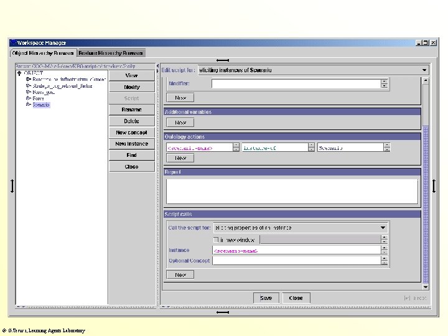Click the Optional Concept field
The width and height of the screenshot is (448, 336).
tap(297, 261)
